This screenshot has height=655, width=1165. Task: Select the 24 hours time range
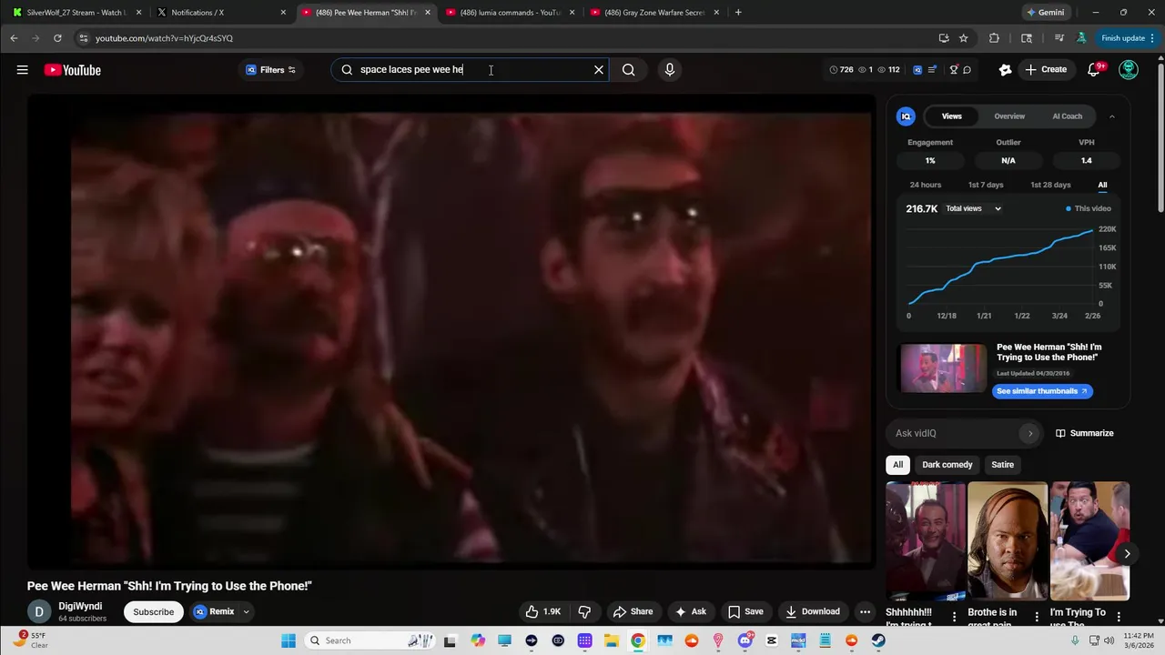click(x=925, y=185)
